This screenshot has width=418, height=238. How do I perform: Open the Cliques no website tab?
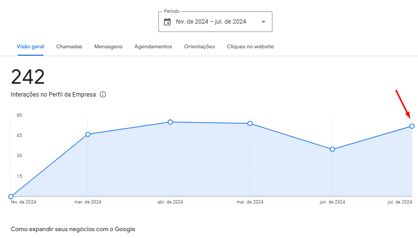point(250,47)
